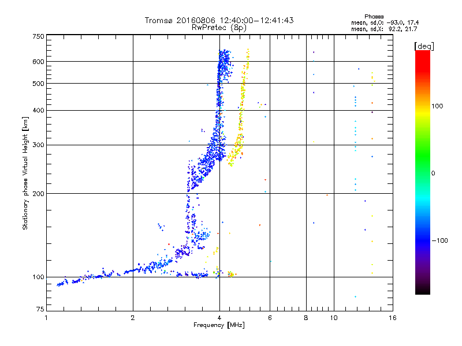This screenshot has width=462, height=346.
Task: Click the x-axis label "4"
Action: pos(219,318)
